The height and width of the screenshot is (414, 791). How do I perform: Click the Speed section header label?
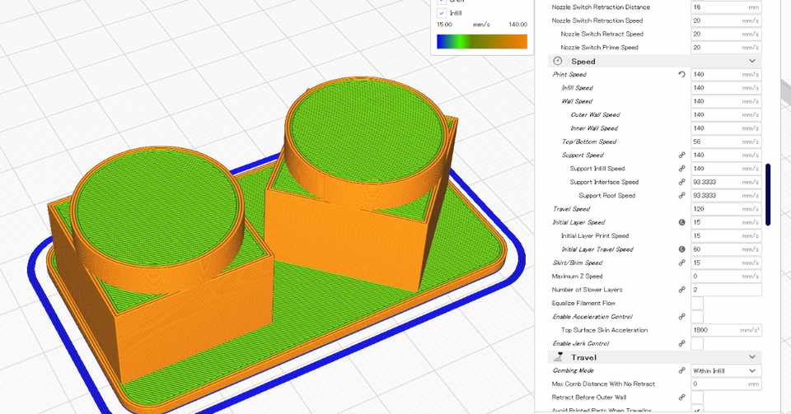click(x=583, y=62)
